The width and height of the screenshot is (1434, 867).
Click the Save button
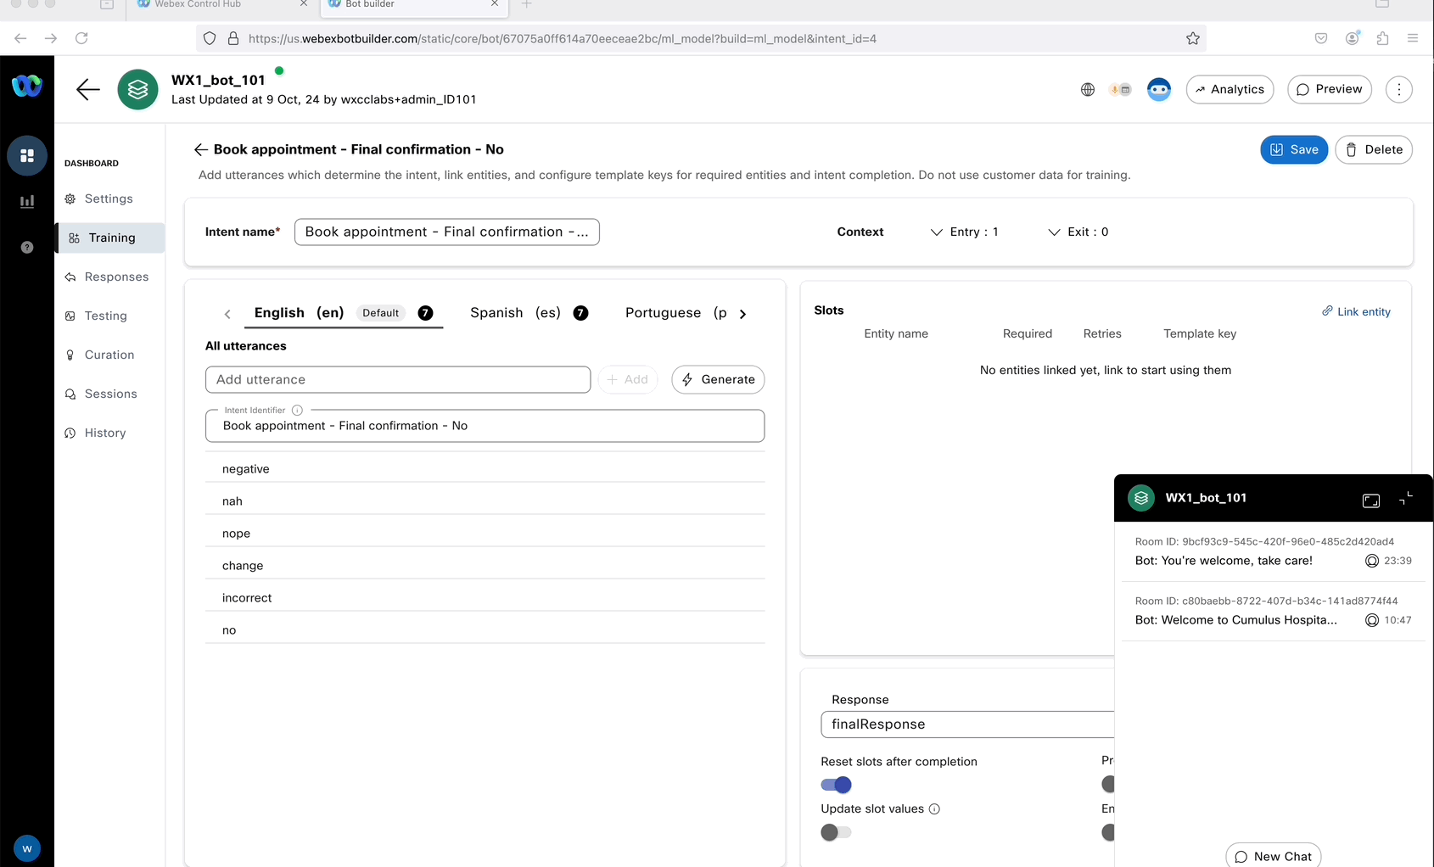[1293, 150]
